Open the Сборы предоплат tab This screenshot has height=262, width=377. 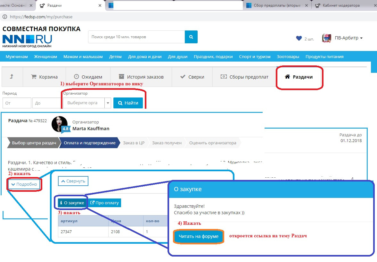coord(244,77)
